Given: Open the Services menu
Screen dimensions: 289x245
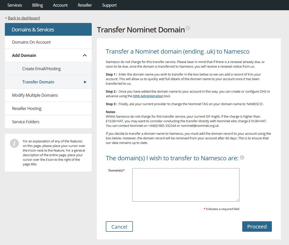Looking at the screenshot, I should (15, 5).
